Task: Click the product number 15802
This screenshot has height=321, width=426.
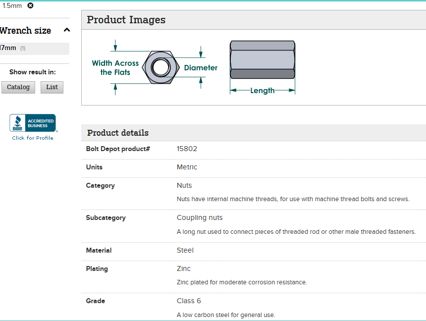Action: point(187,149)
